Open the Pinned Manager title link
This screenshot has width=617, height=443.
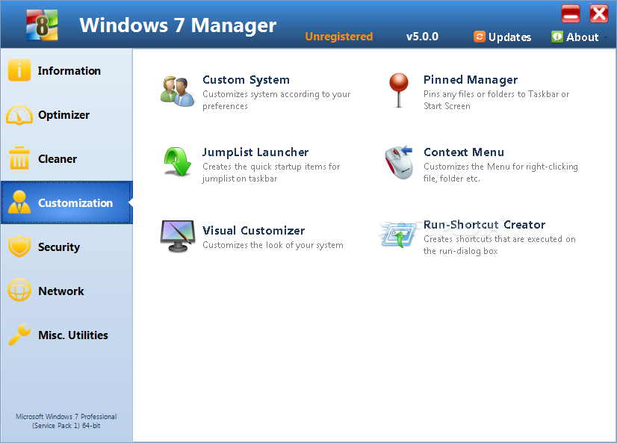(471, 80)
